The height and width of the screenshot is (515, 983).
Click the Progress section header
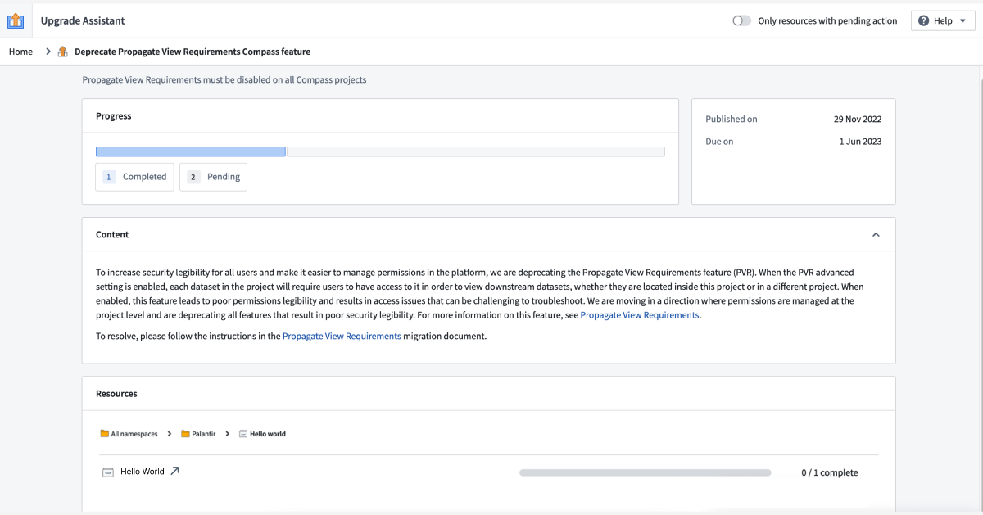click(x=114, y=116)
